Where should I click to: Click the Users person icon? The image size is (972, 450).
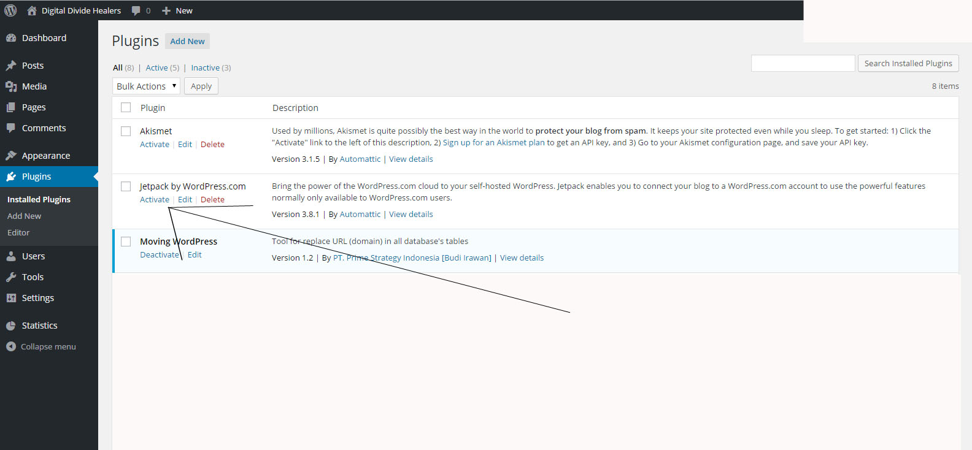tap(11, 256)
